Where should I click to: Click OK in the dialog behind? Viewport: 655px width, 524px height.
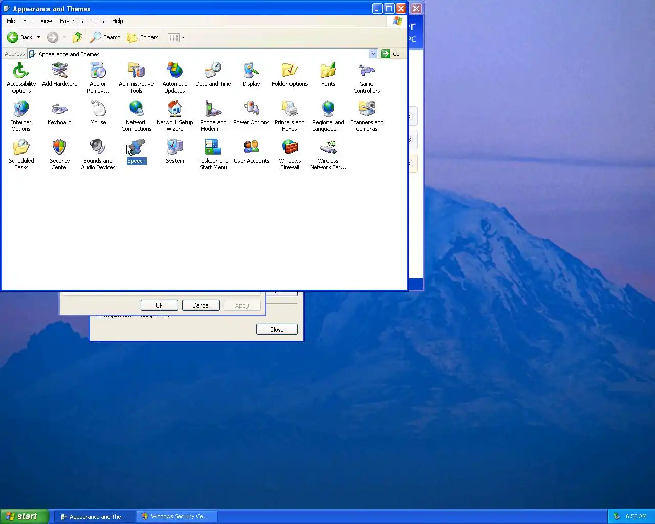(159, 305)
